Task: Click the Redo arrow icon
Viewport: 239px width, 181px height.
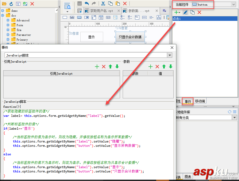Action: pyautogui.click(x=94, y=3)
